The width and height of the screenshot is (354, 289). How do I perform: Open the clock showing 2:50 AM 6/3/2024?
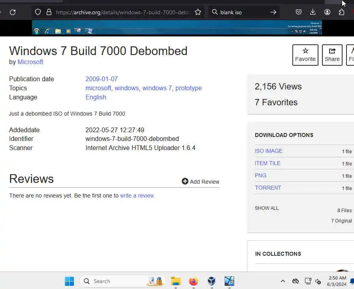(x=337, y=281)
